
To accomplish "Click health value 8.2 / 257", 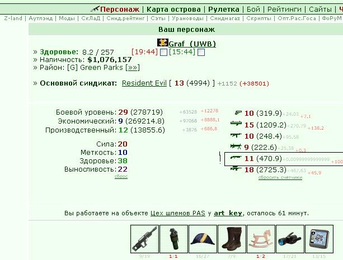I will [x=98, y=52].
